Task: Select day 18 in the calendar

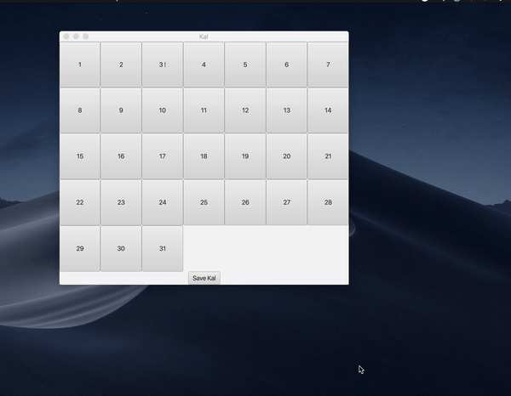Action: pos(204,156)
